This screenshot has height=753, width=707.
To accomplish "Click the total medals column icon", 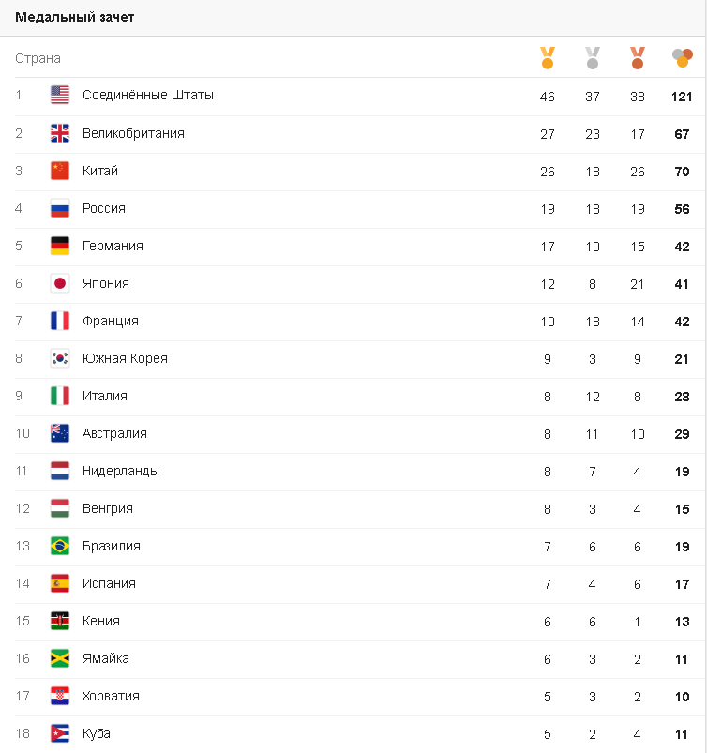I will click(683, 58).
